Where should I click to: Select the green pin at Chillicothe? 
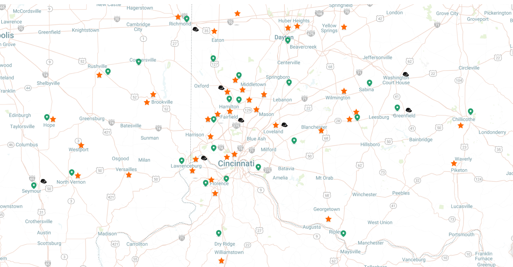tap(470, 112)
